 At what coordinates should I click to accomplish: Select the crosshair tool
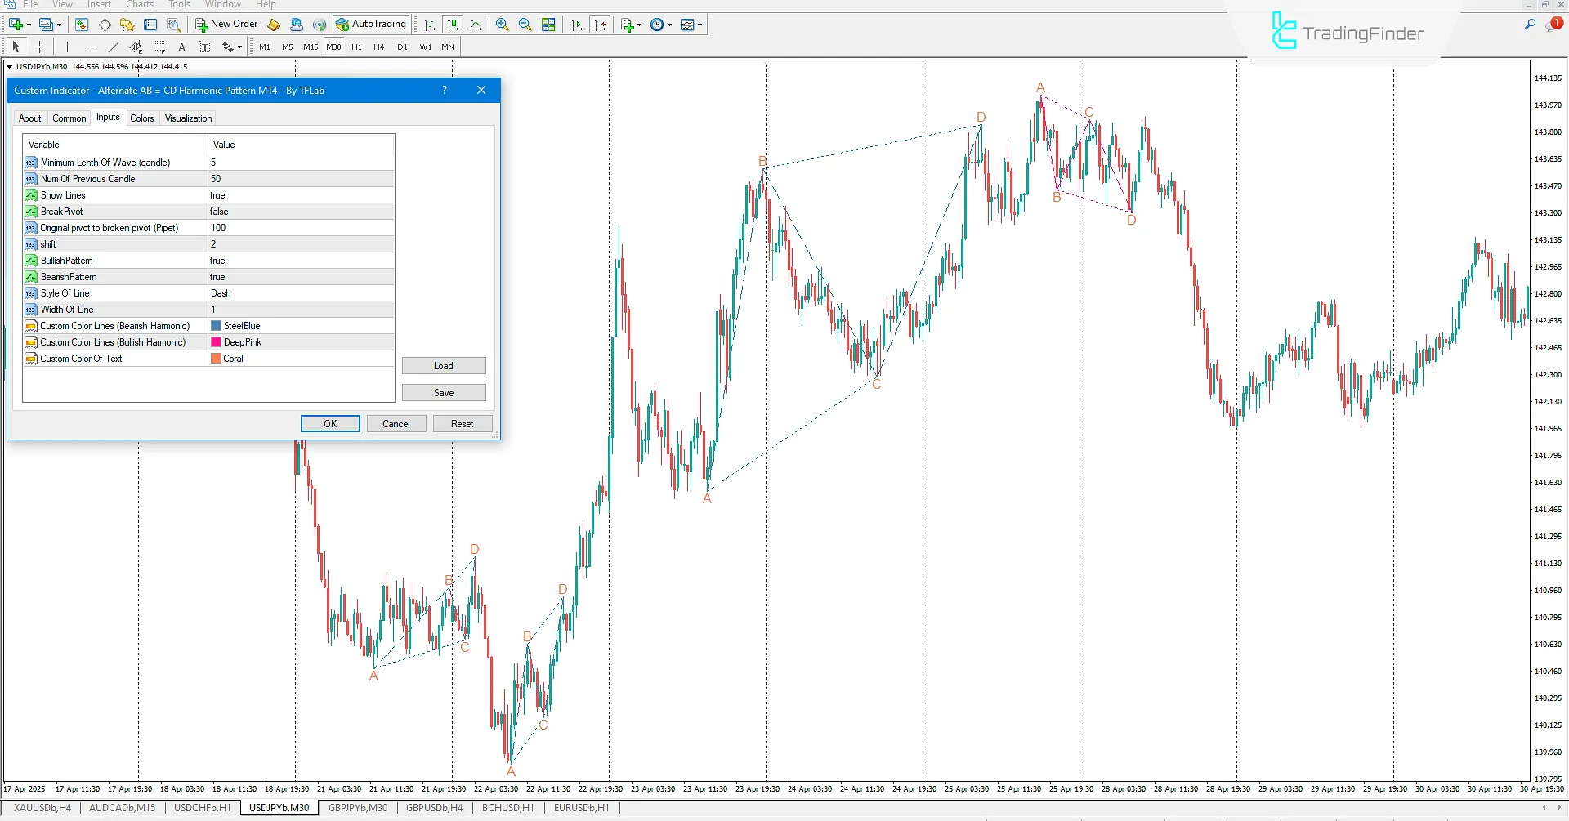[39, 47]
